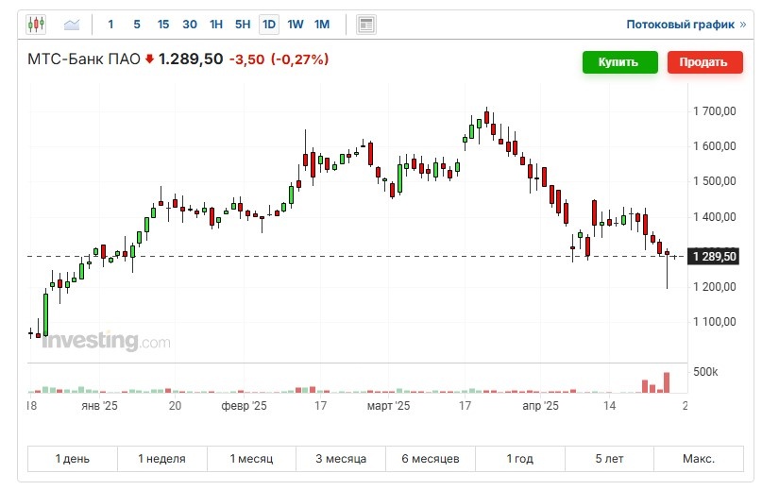This screenshot has height=490, width=762.
Task: Set the 15 minute interval
Action: pyautogui.click(x=163, y=25)
